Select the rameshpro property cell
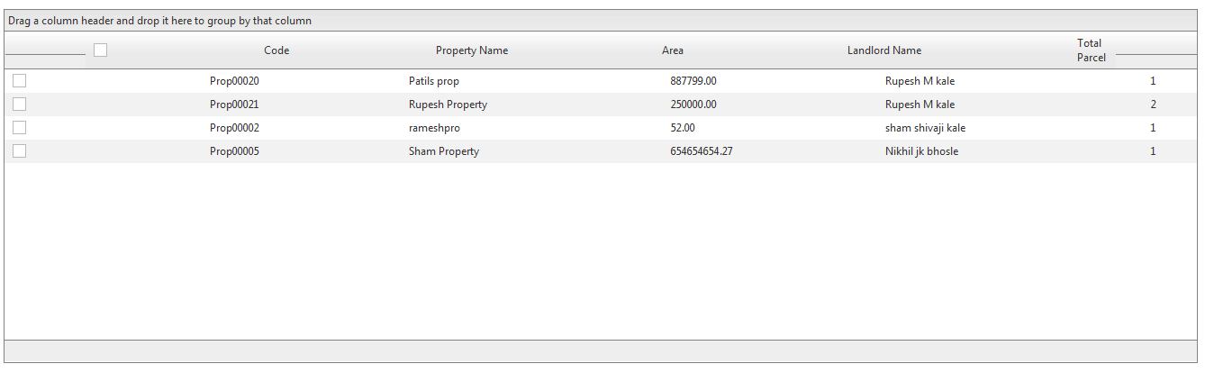This screenshot has width=1205, height=382. [x=434, y=128]
